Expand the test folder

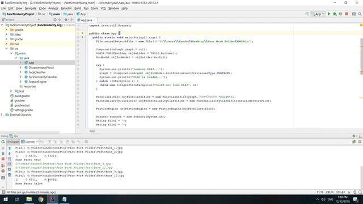tap(11, 91)
